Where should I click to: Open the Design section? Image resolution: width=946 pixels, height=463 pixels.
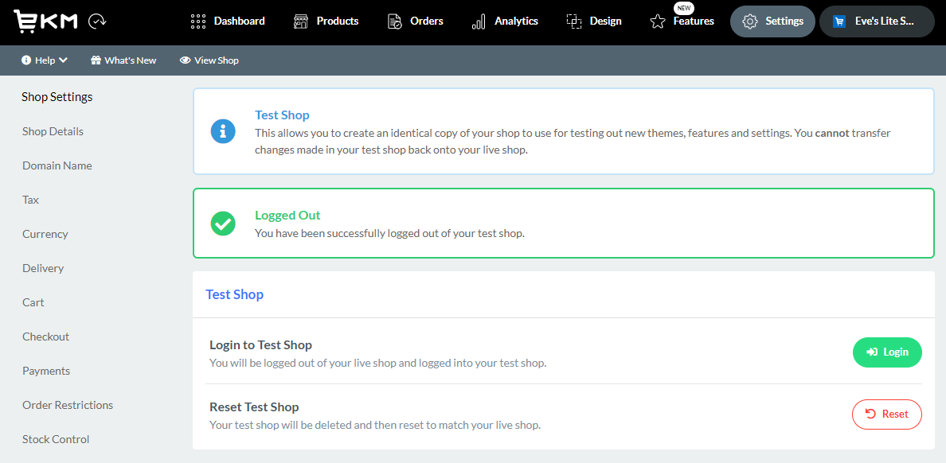(x=594, y=21)
